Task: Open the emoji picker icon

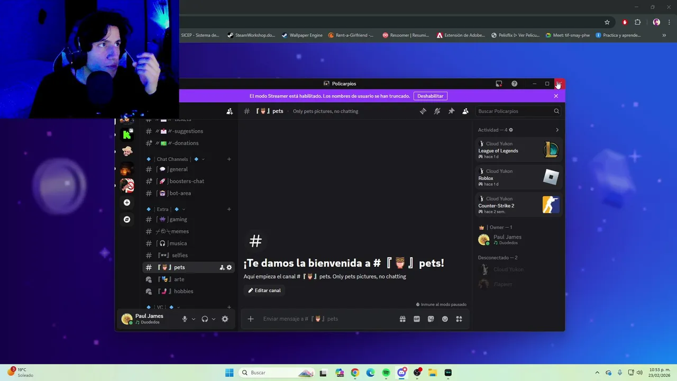Action: pos(445,319)
